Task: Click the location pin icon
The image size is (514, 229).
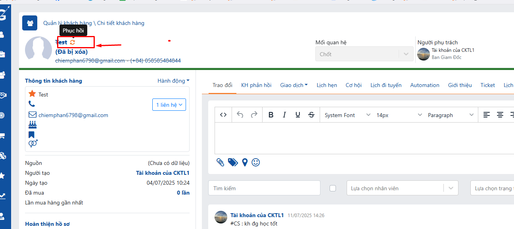Action: [x=245, y=162]
